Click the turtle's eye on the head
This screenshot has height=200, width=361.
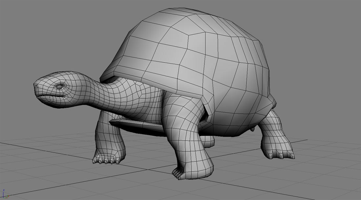pyautogui.click(x=60, y=87)
